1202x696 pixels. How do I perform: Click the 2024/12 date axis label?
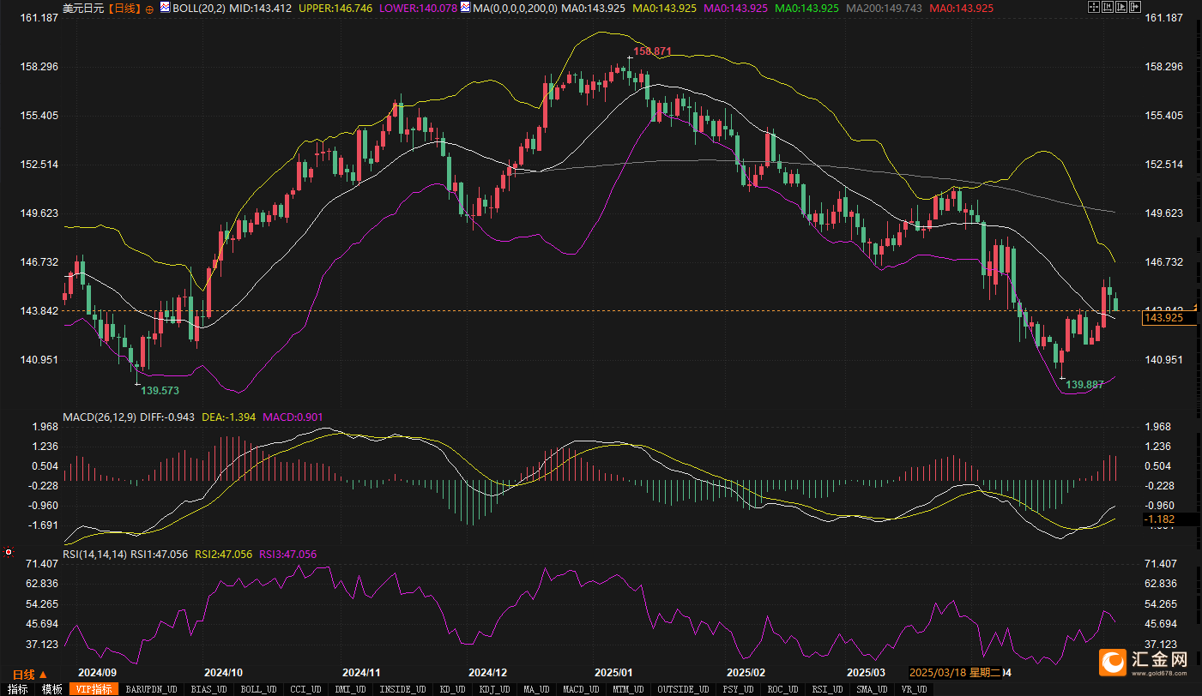tap(487, 674)
